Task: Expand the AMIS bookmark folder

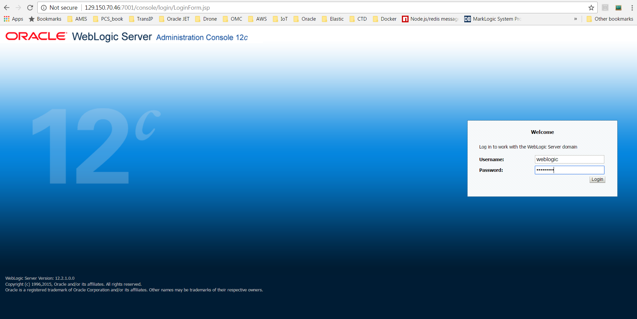Action: point(77,19)
